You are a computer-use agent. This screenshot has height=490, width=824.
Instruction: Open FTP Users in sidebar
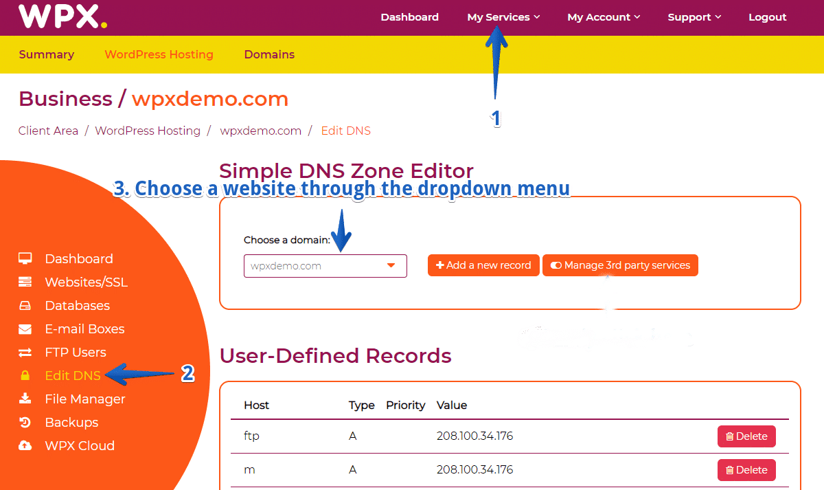coord(76,353)
